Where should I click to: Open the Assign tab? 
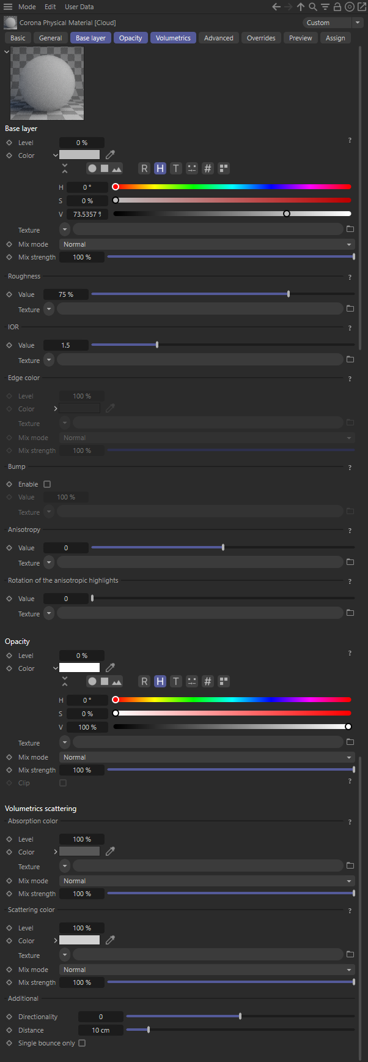click(x=336, y=38)
